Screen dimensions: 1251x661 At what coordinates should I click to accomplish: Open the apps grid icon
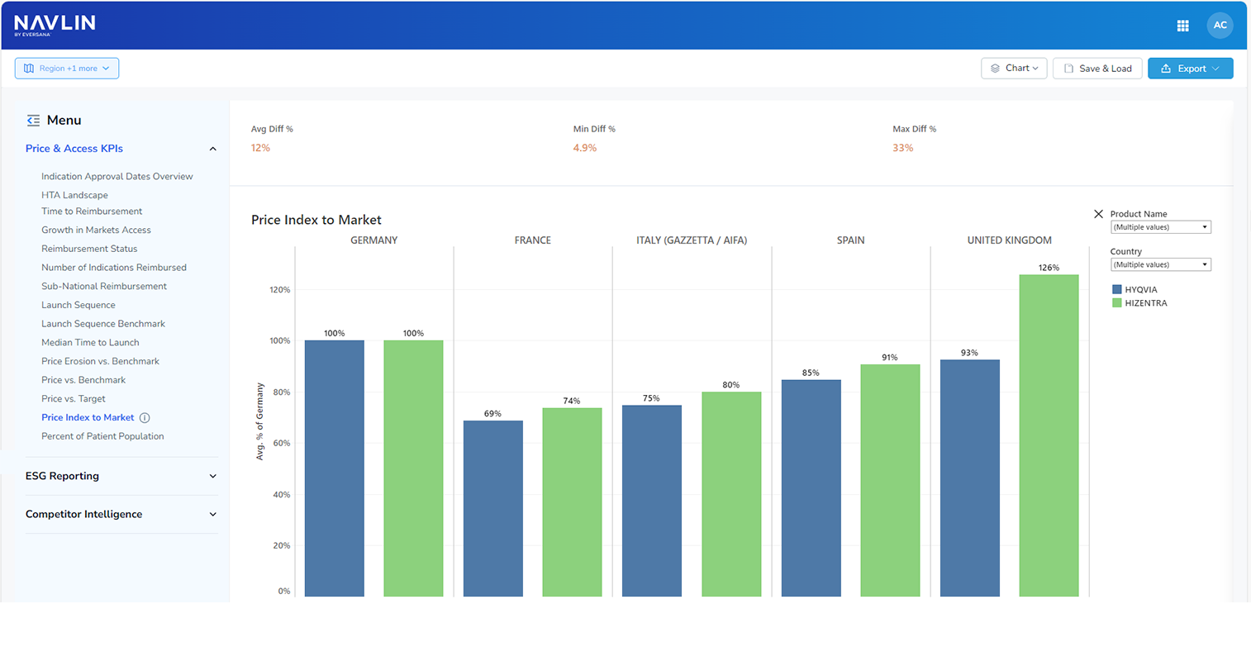(x=1182, y=26)
